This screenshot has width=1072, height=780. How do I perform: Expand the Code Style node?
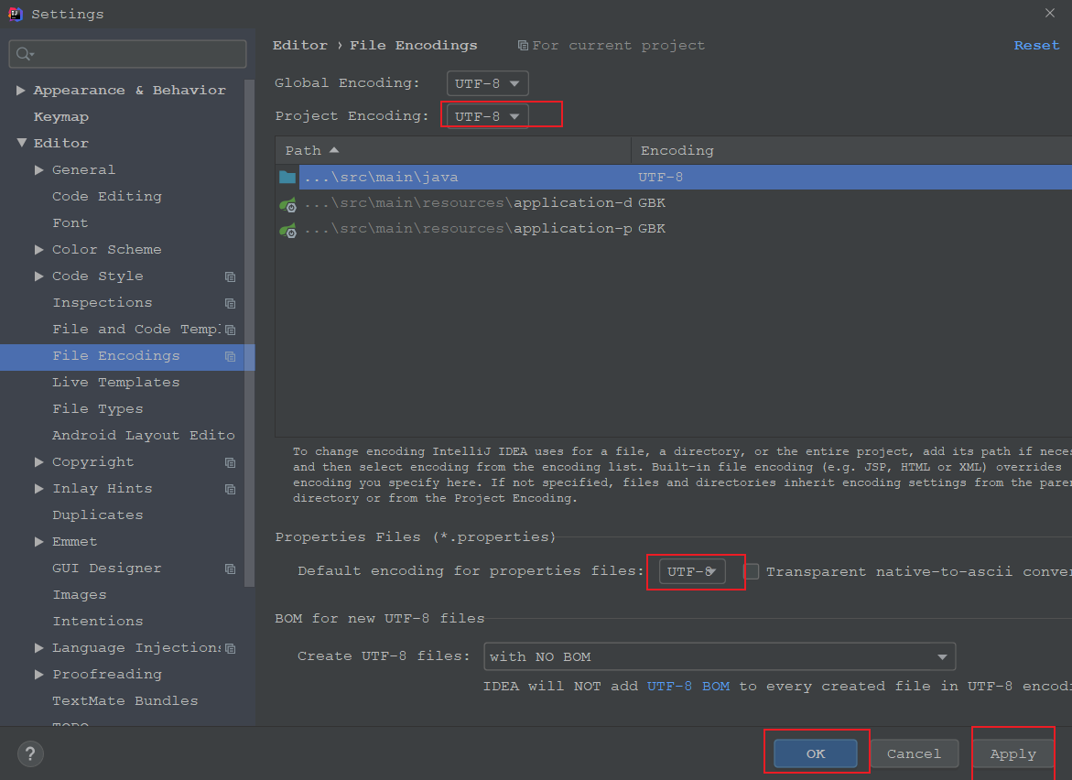click(x=39, y=276)
